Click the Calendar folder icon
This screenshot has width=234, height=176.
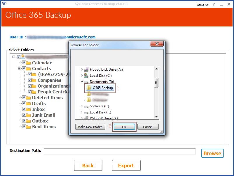point(29,63)
